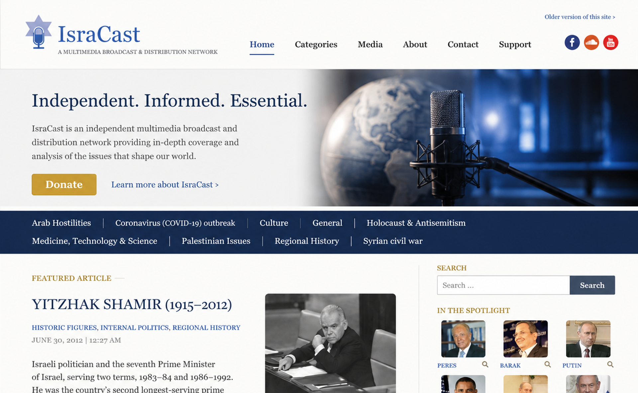Click the IsraCast microphone star logo
The width and height of the screenshot is (638, 393).
click(x=39, y=32)
